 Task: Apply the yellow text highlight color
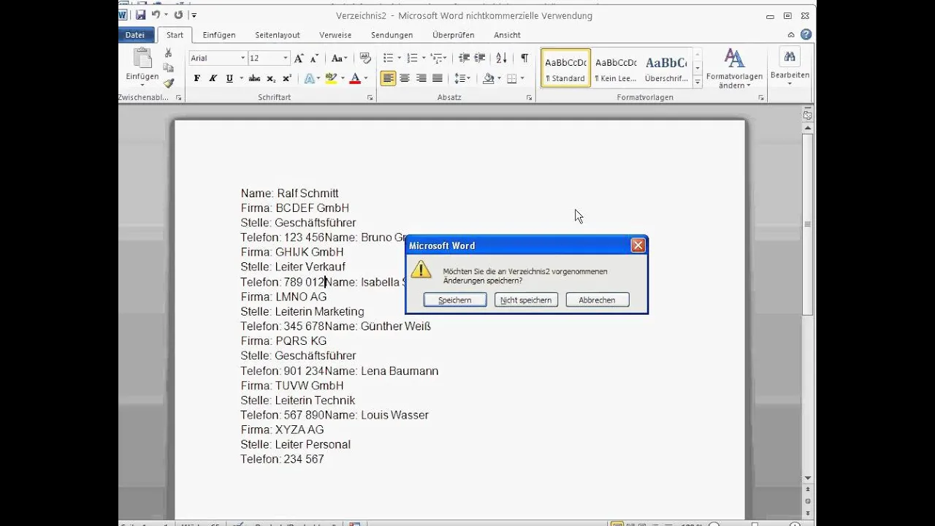tap(331, 78)
